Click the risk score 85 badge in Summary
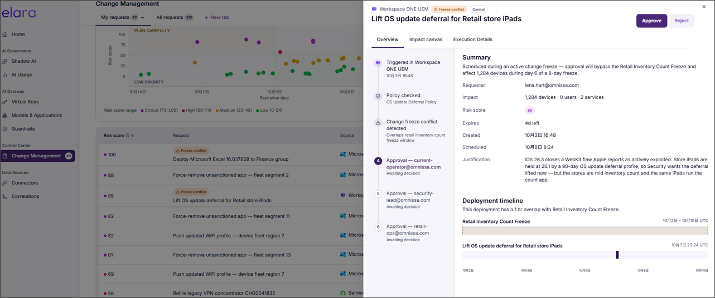Viewport: 715px width, 298px height. 530,110
